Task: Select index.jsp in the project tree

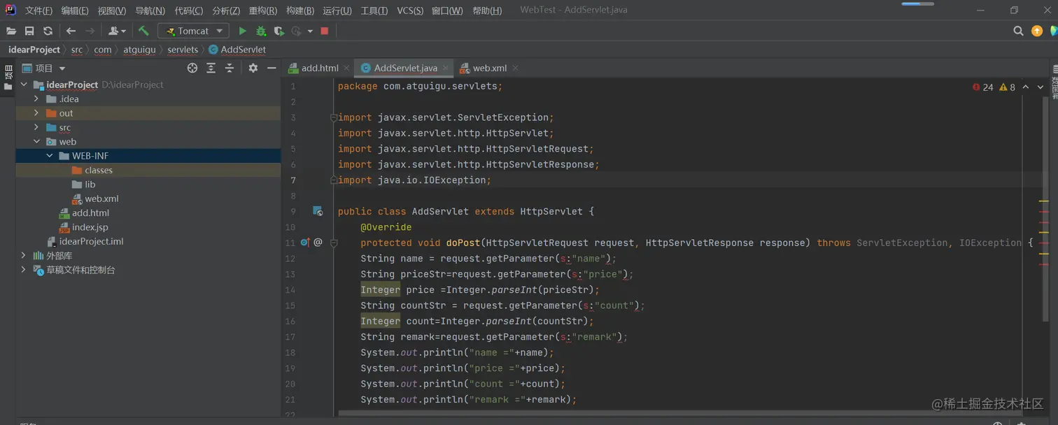Action: click(148, 227)
